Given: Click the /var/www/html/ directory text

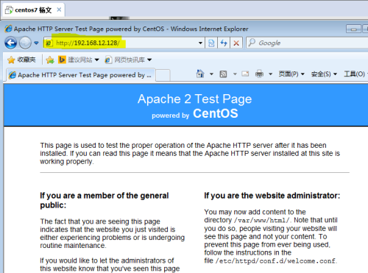Looking at the screenshot, I should (x=261, y=220).
